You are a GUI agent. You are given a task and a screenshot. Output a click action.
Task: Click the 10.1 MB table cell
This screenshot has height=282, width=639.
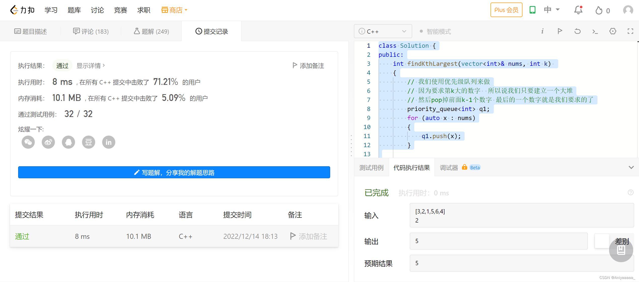(x=139, y=236)
